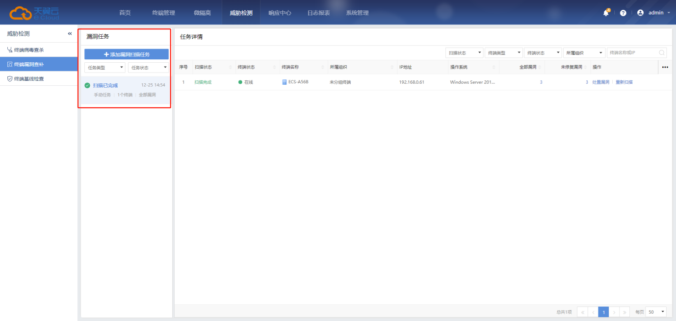The width and height of the screenshot is (676, 321).
Task: Click the 处置漏洞 link
Action: [x=600, y=82]
